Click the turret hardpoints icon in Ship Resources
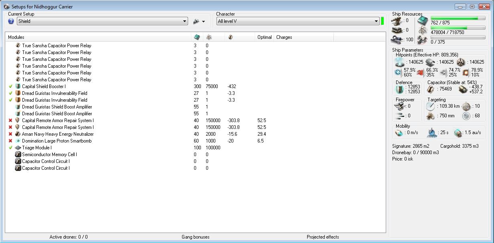The height and width of the screenshot is (243, 494). click(397, 20)
